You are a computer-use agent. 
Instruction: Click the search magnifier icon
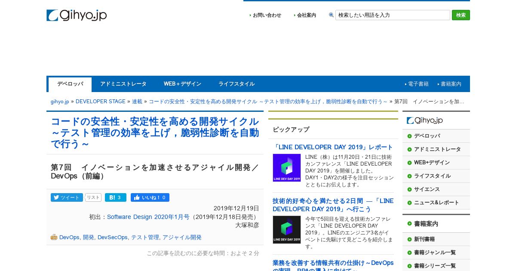(331, 15)
